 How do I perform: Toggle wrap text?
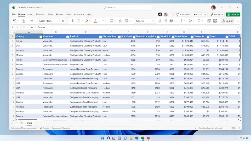120,21
